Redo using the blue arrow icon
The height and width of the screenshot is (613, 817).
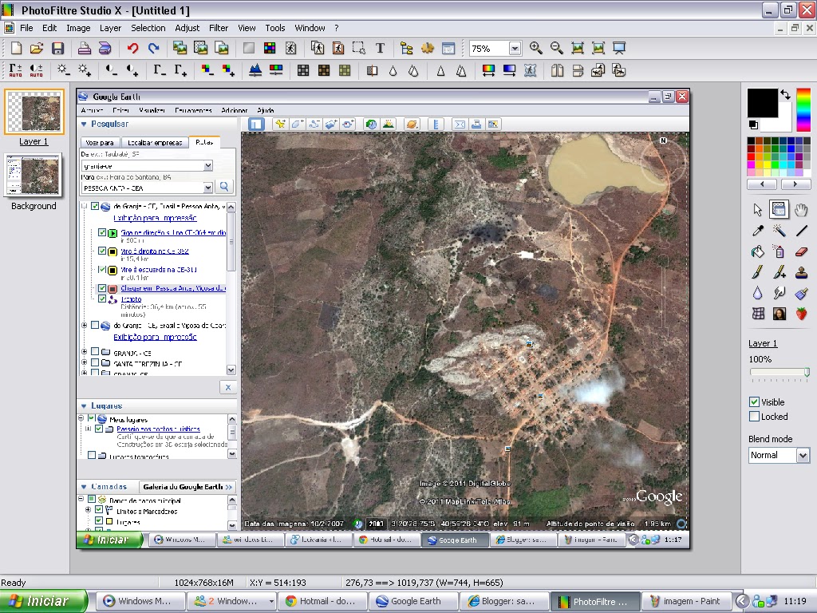[x=153, y=49]
